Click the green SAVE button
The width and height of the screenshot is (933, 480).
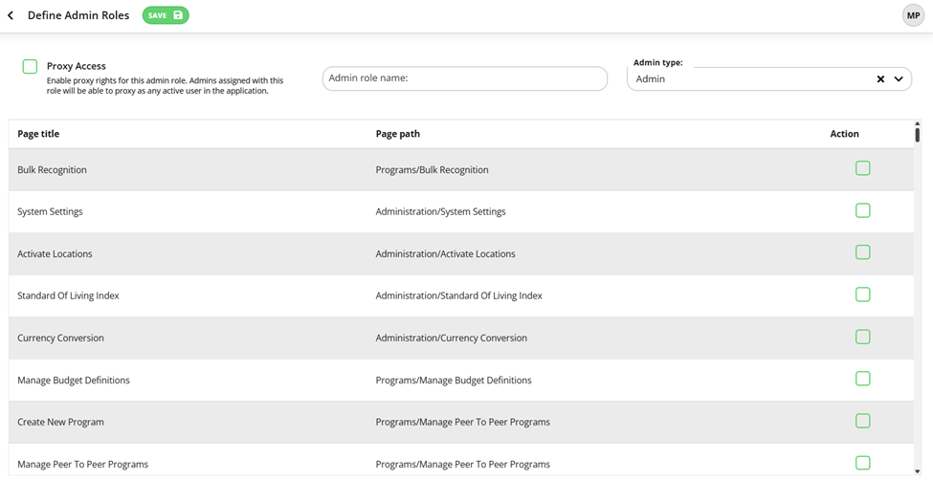pyautogui.click(x=166, y=15)
